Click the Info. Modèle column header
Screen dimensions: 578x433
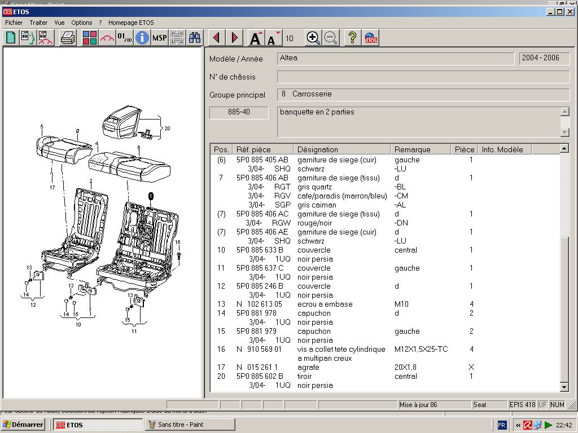[505, 149]
